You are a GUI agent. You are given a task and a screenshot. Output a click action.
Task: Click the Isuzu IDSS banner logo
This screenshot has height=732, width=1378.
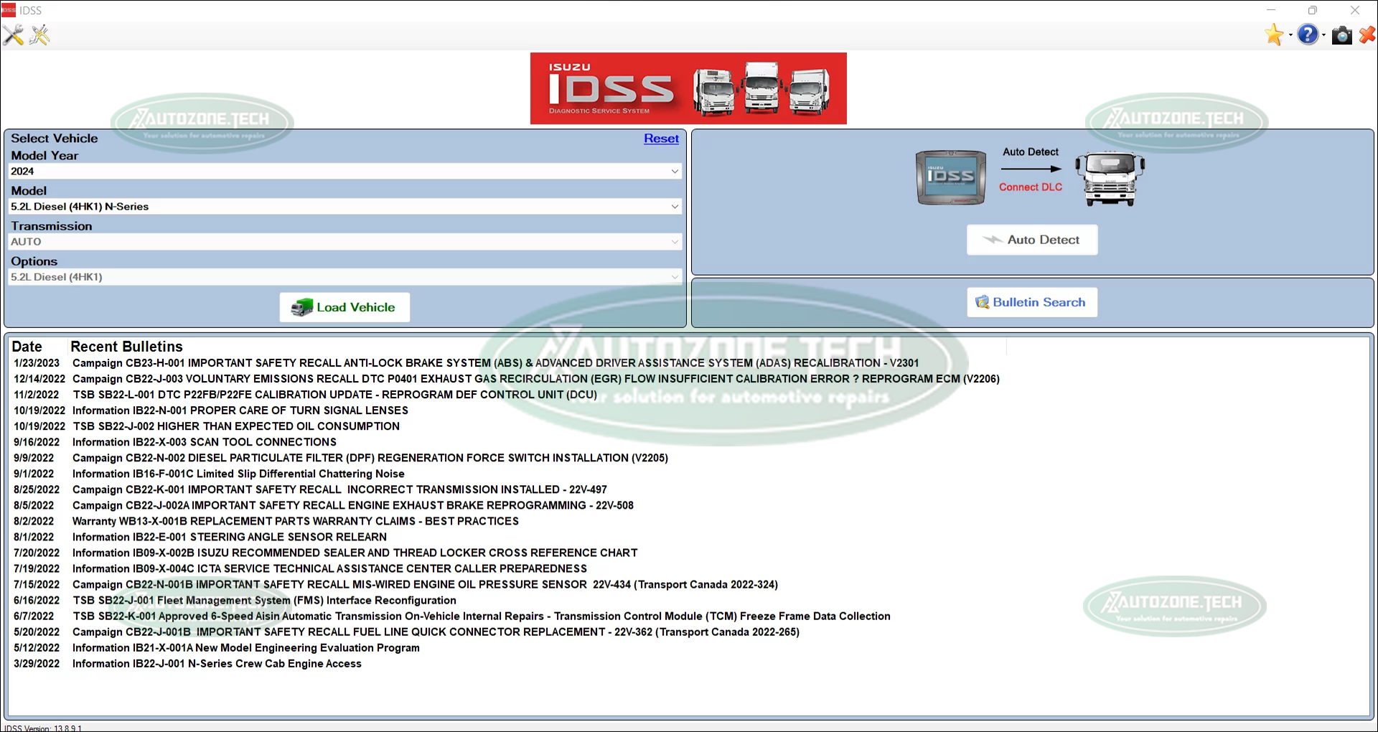tap(688, 88)
